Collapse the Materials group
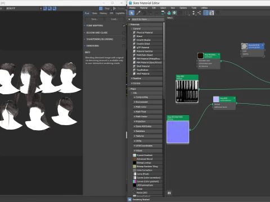 pos(129,25)
